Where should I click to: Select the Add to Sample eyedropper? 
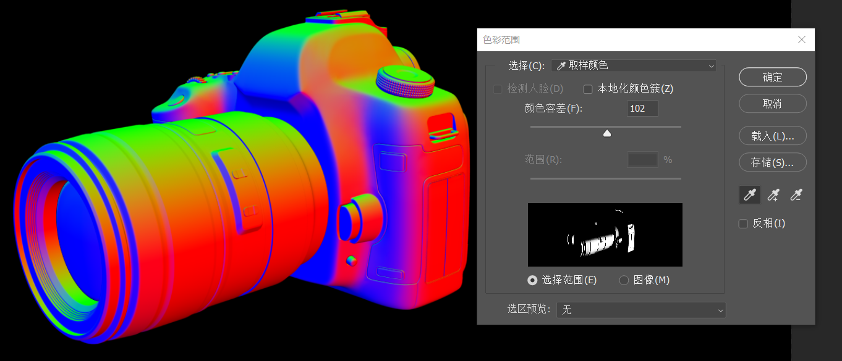coord(773,195)
